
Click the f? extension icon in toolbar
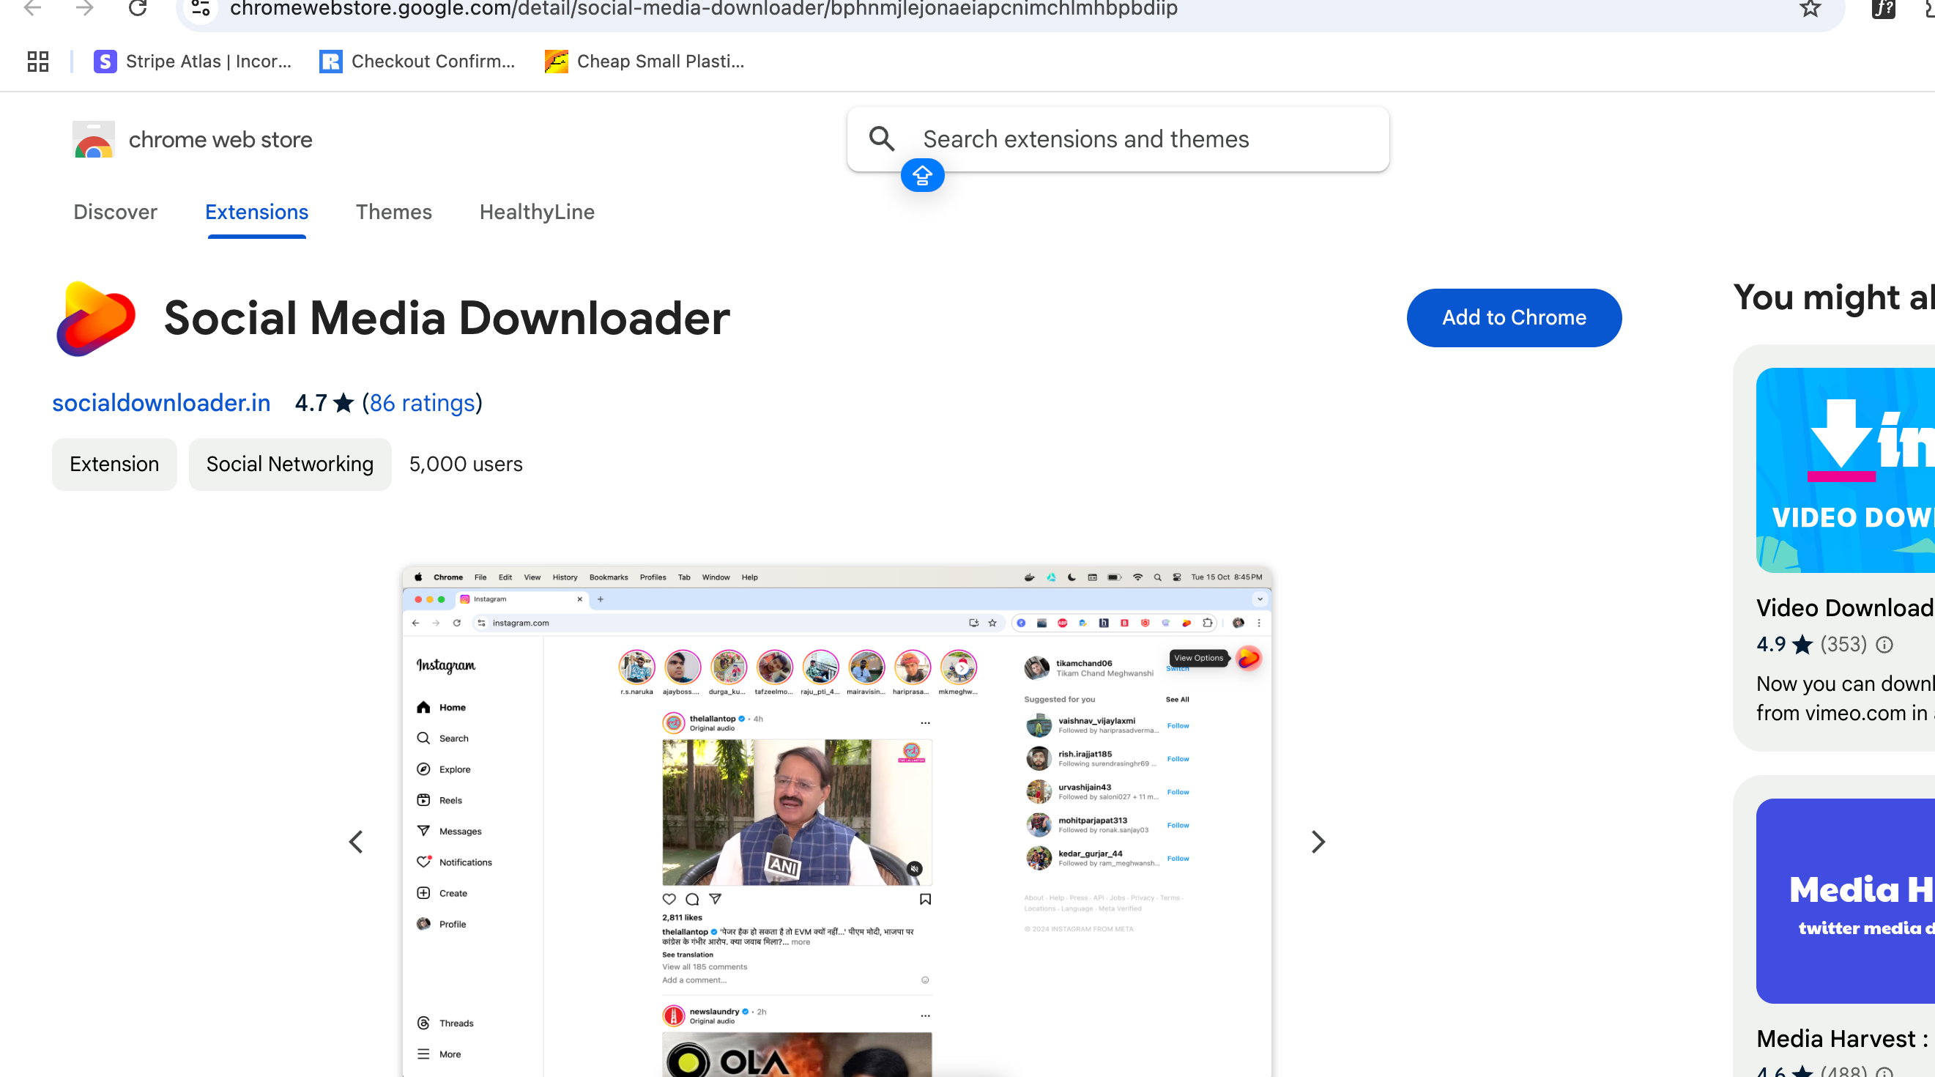[1883, 8]
